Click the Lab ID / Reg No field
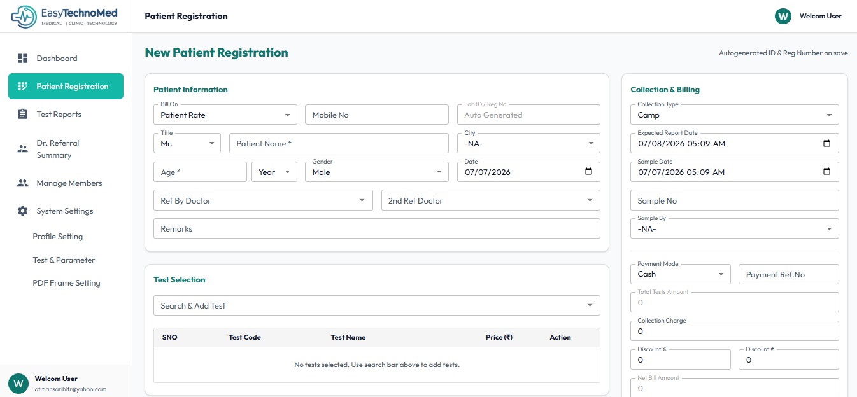Viewport: 857px width, 397px height. (x=528, y=115)
